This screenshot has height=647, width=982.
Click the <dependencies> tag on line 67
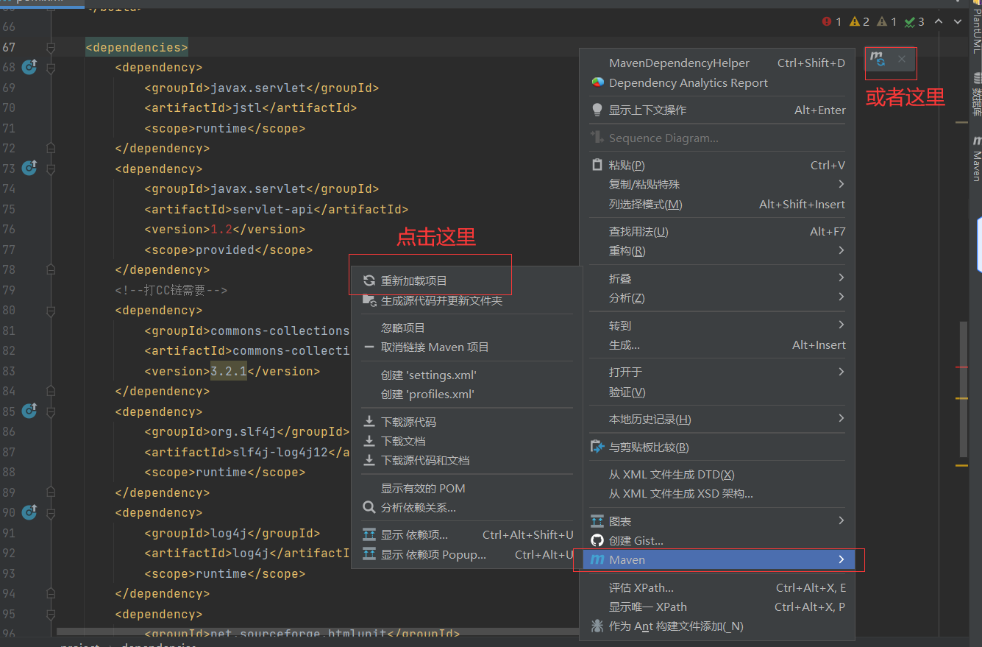click(x=137, y=47)
